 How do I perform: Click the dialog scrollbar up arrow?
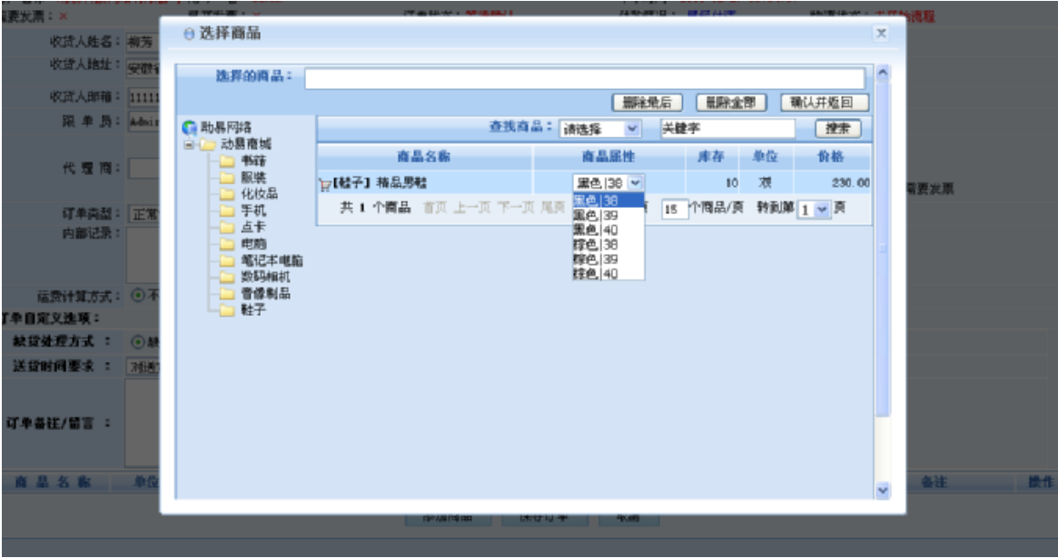(882, 73)
